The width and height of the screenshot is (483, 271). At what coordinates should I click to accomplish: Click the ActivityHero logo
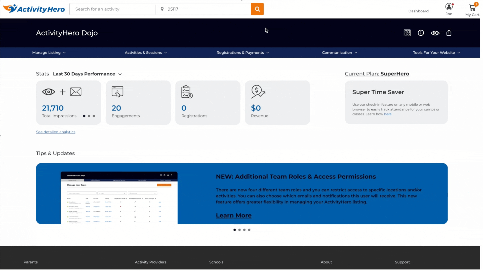[34, 9]
